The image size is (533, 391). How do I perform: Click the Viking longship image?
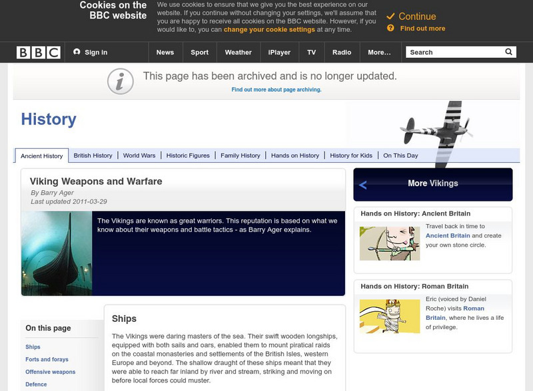tap(57, 253)
